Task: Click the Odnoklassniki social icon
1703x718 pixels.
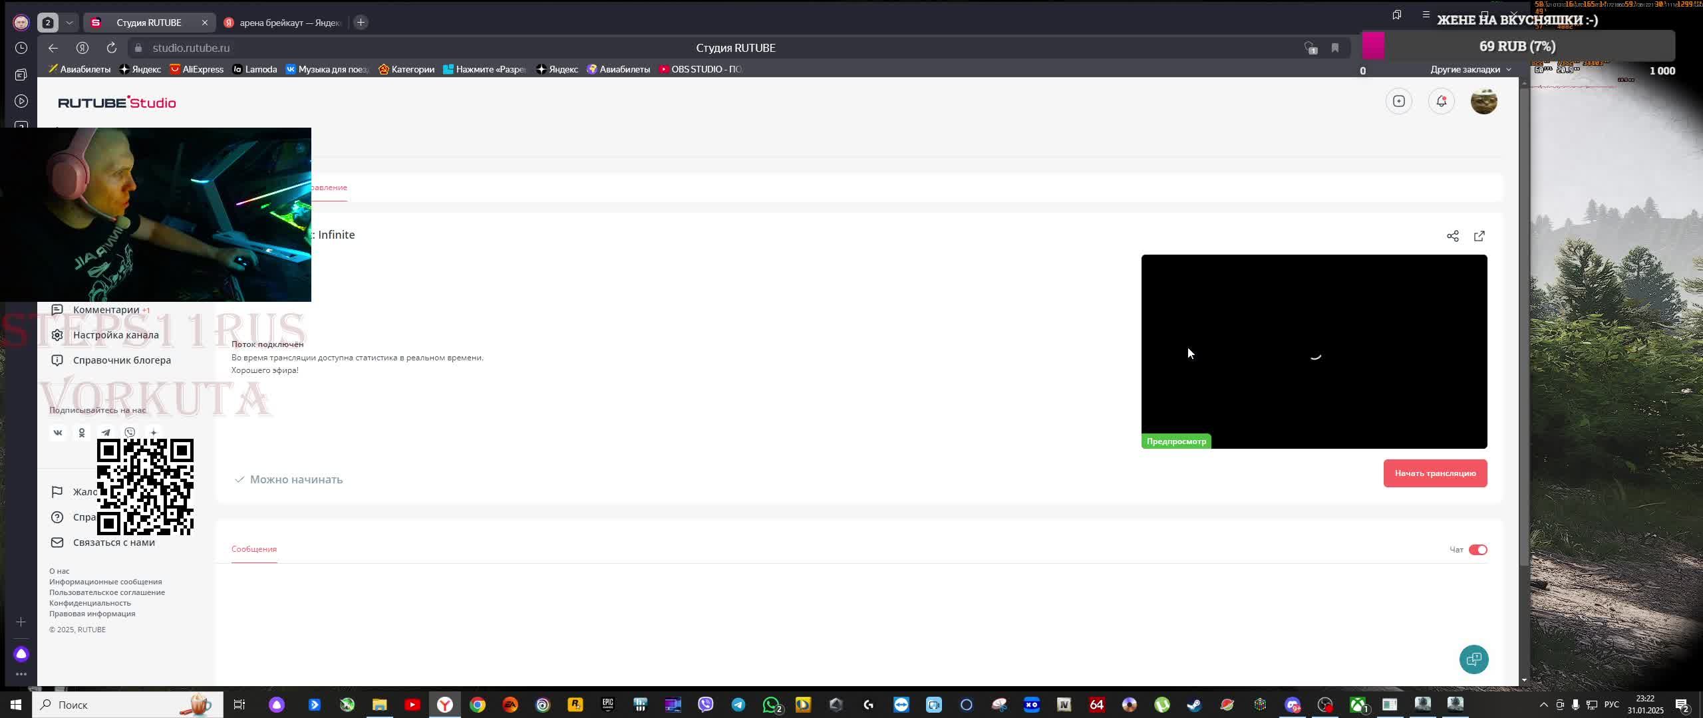Action: pyautogui.click(x=82, y=433)
